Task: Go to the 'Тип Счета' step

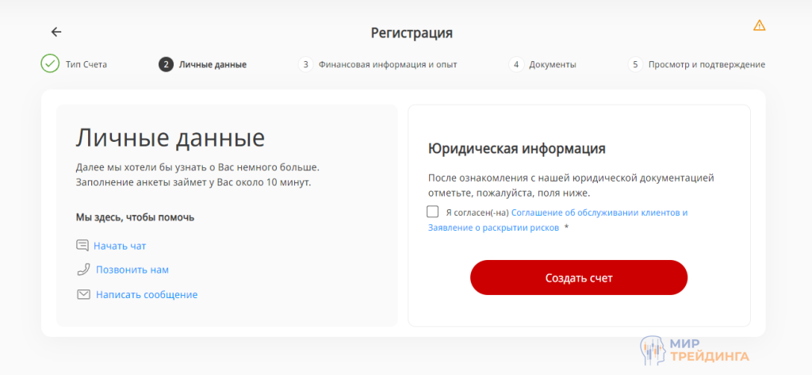Action: tap(86, 64)
